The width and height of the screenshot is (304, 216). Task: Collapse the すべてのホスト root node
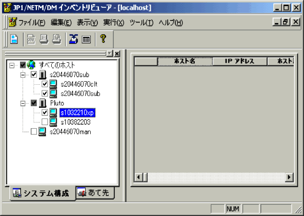click(12, 65)
